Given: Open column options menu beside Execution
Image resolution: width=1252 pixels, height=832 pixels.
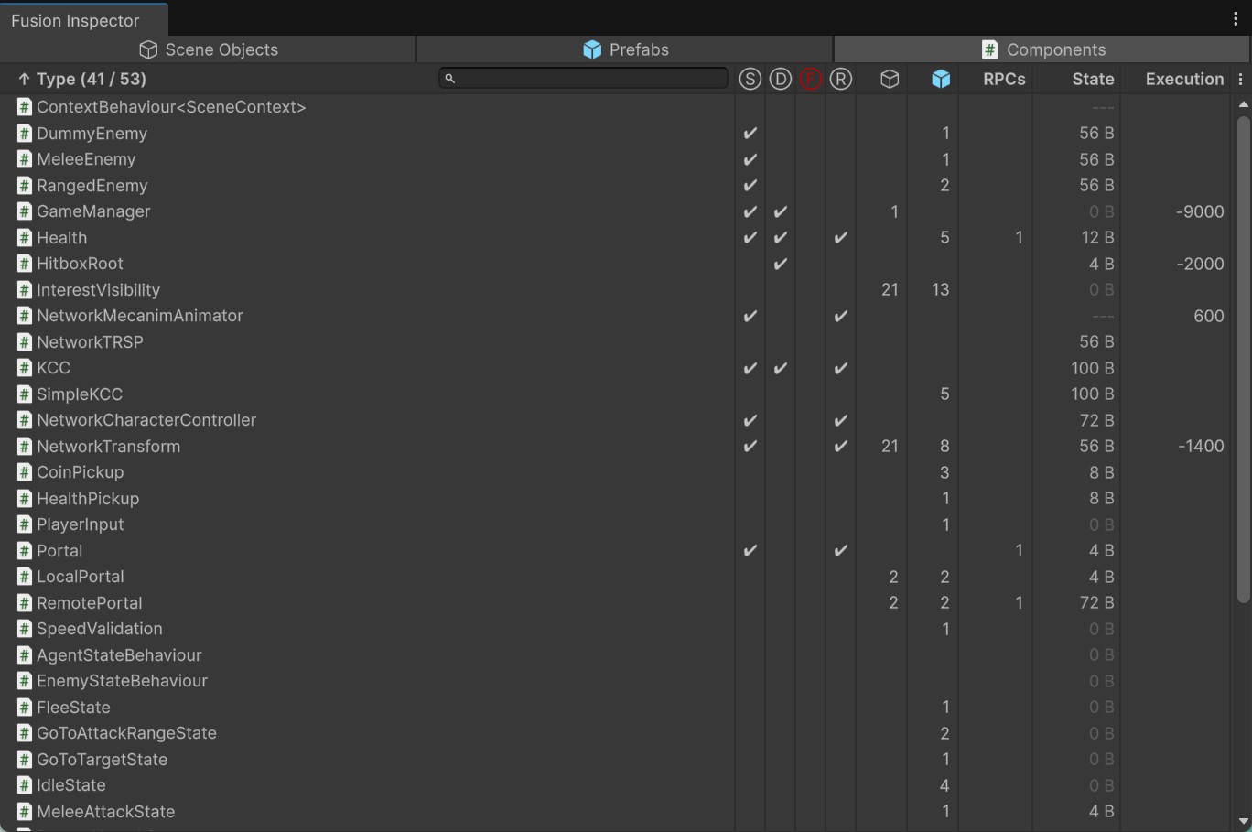Looking at the screenshot, I should coord(1240,80).
